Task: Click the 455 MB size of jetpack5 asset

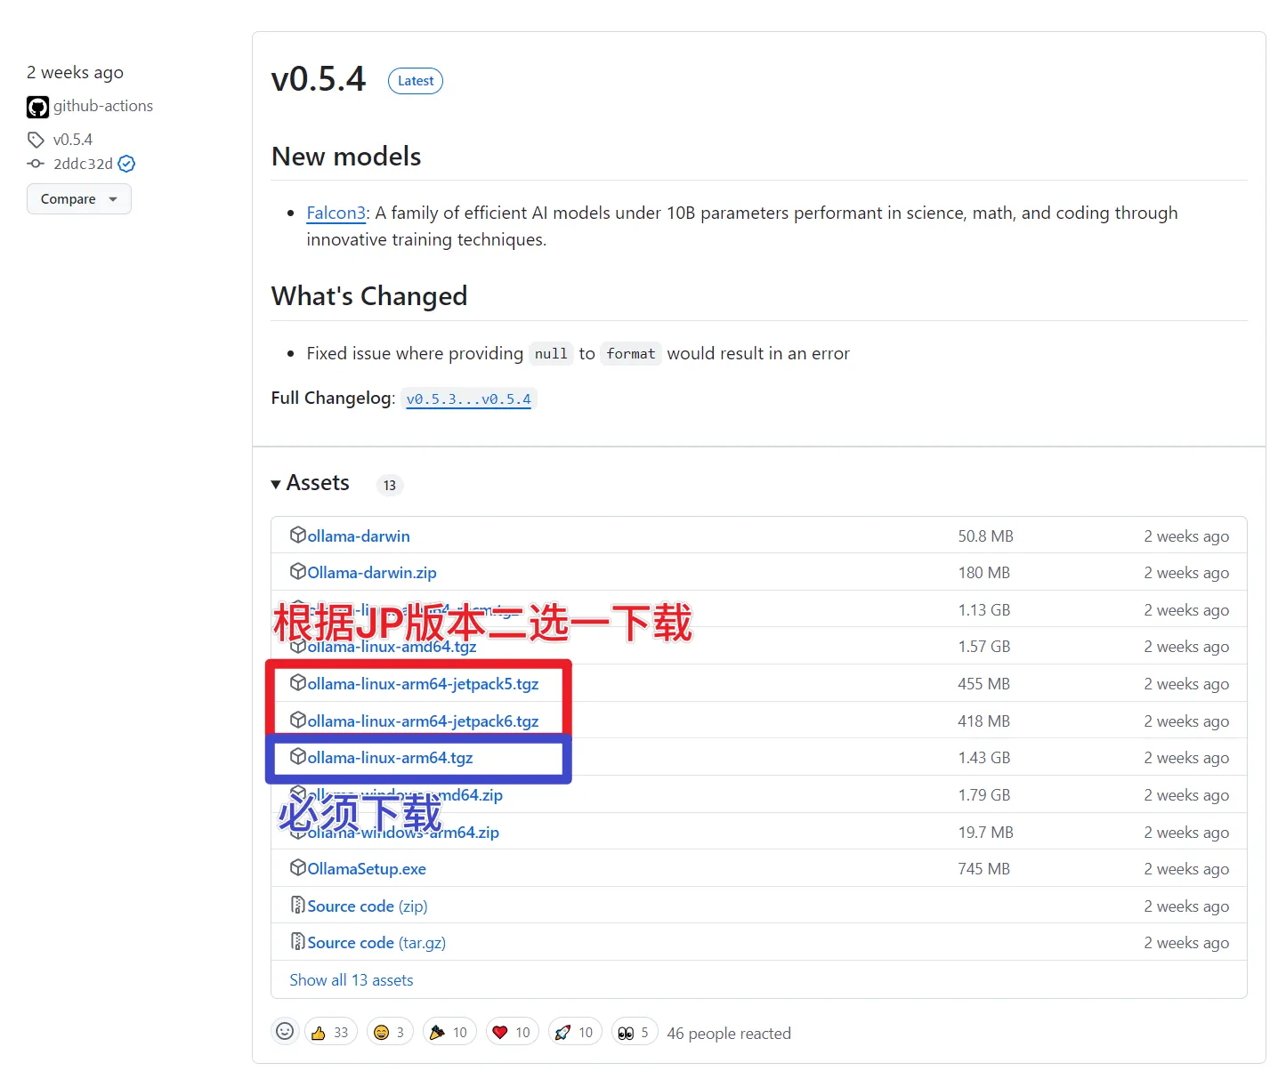Action: click(x=983, y=684)
